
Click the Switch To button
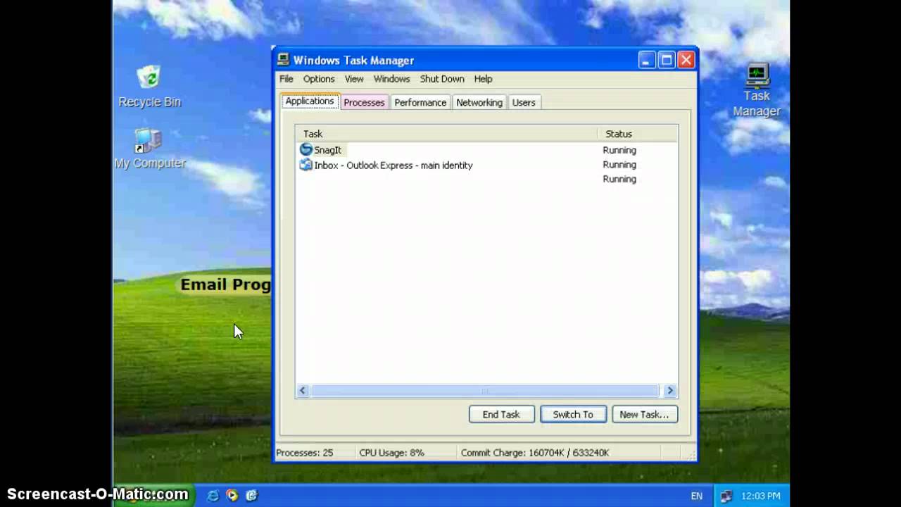pos(573,414)
